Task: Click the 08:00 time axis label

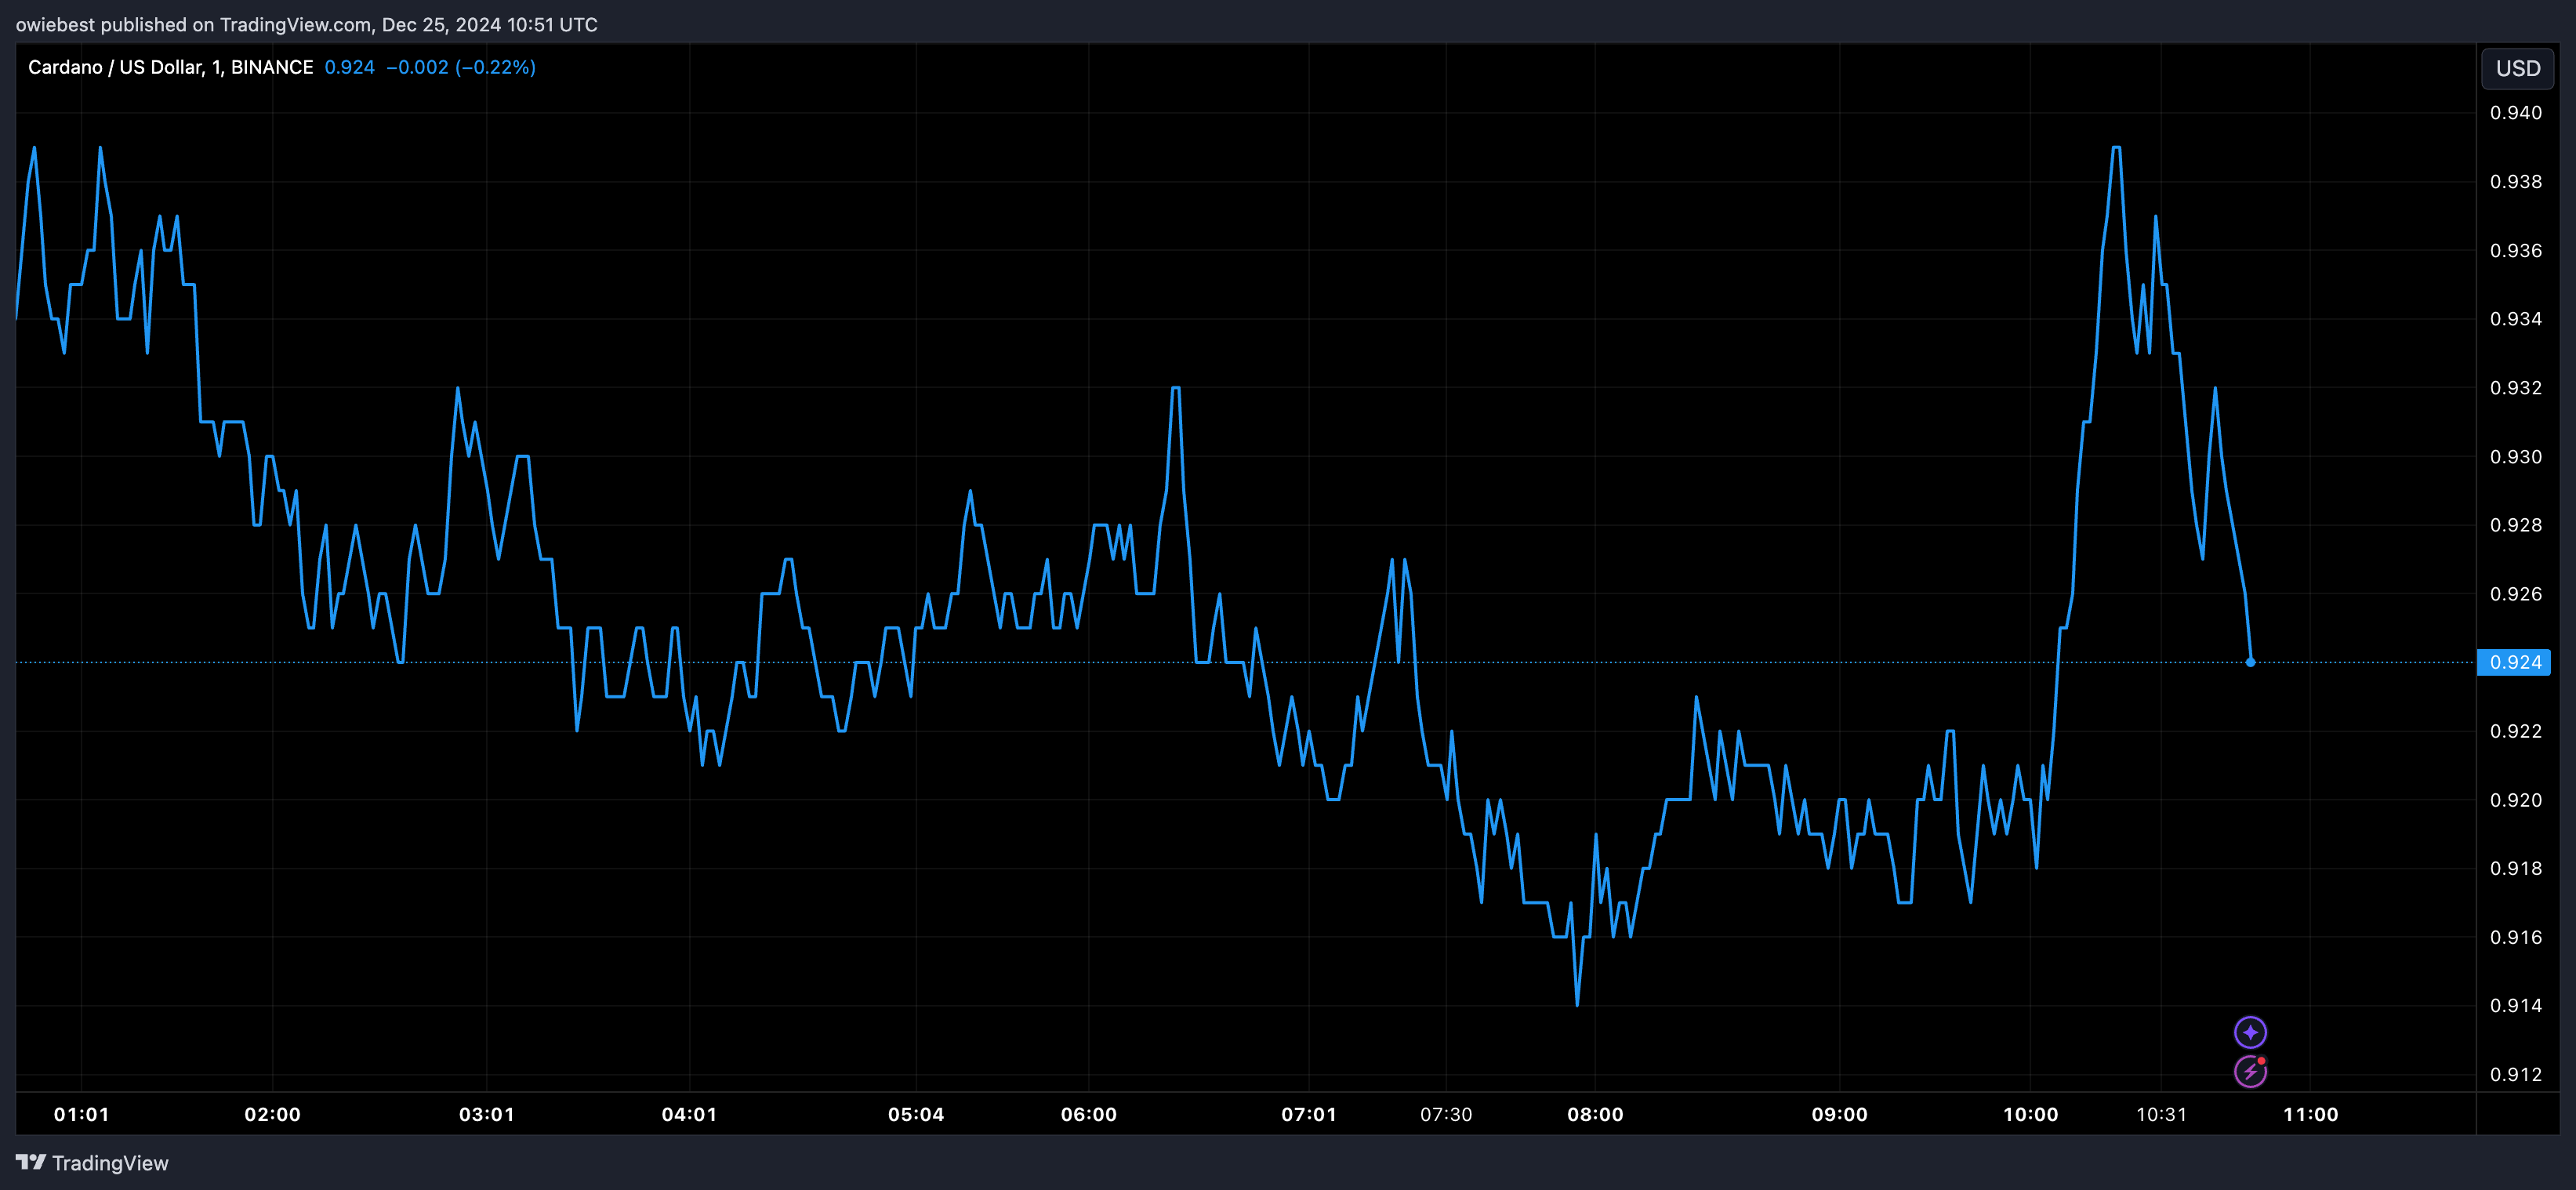Action: [1595, 1114]
